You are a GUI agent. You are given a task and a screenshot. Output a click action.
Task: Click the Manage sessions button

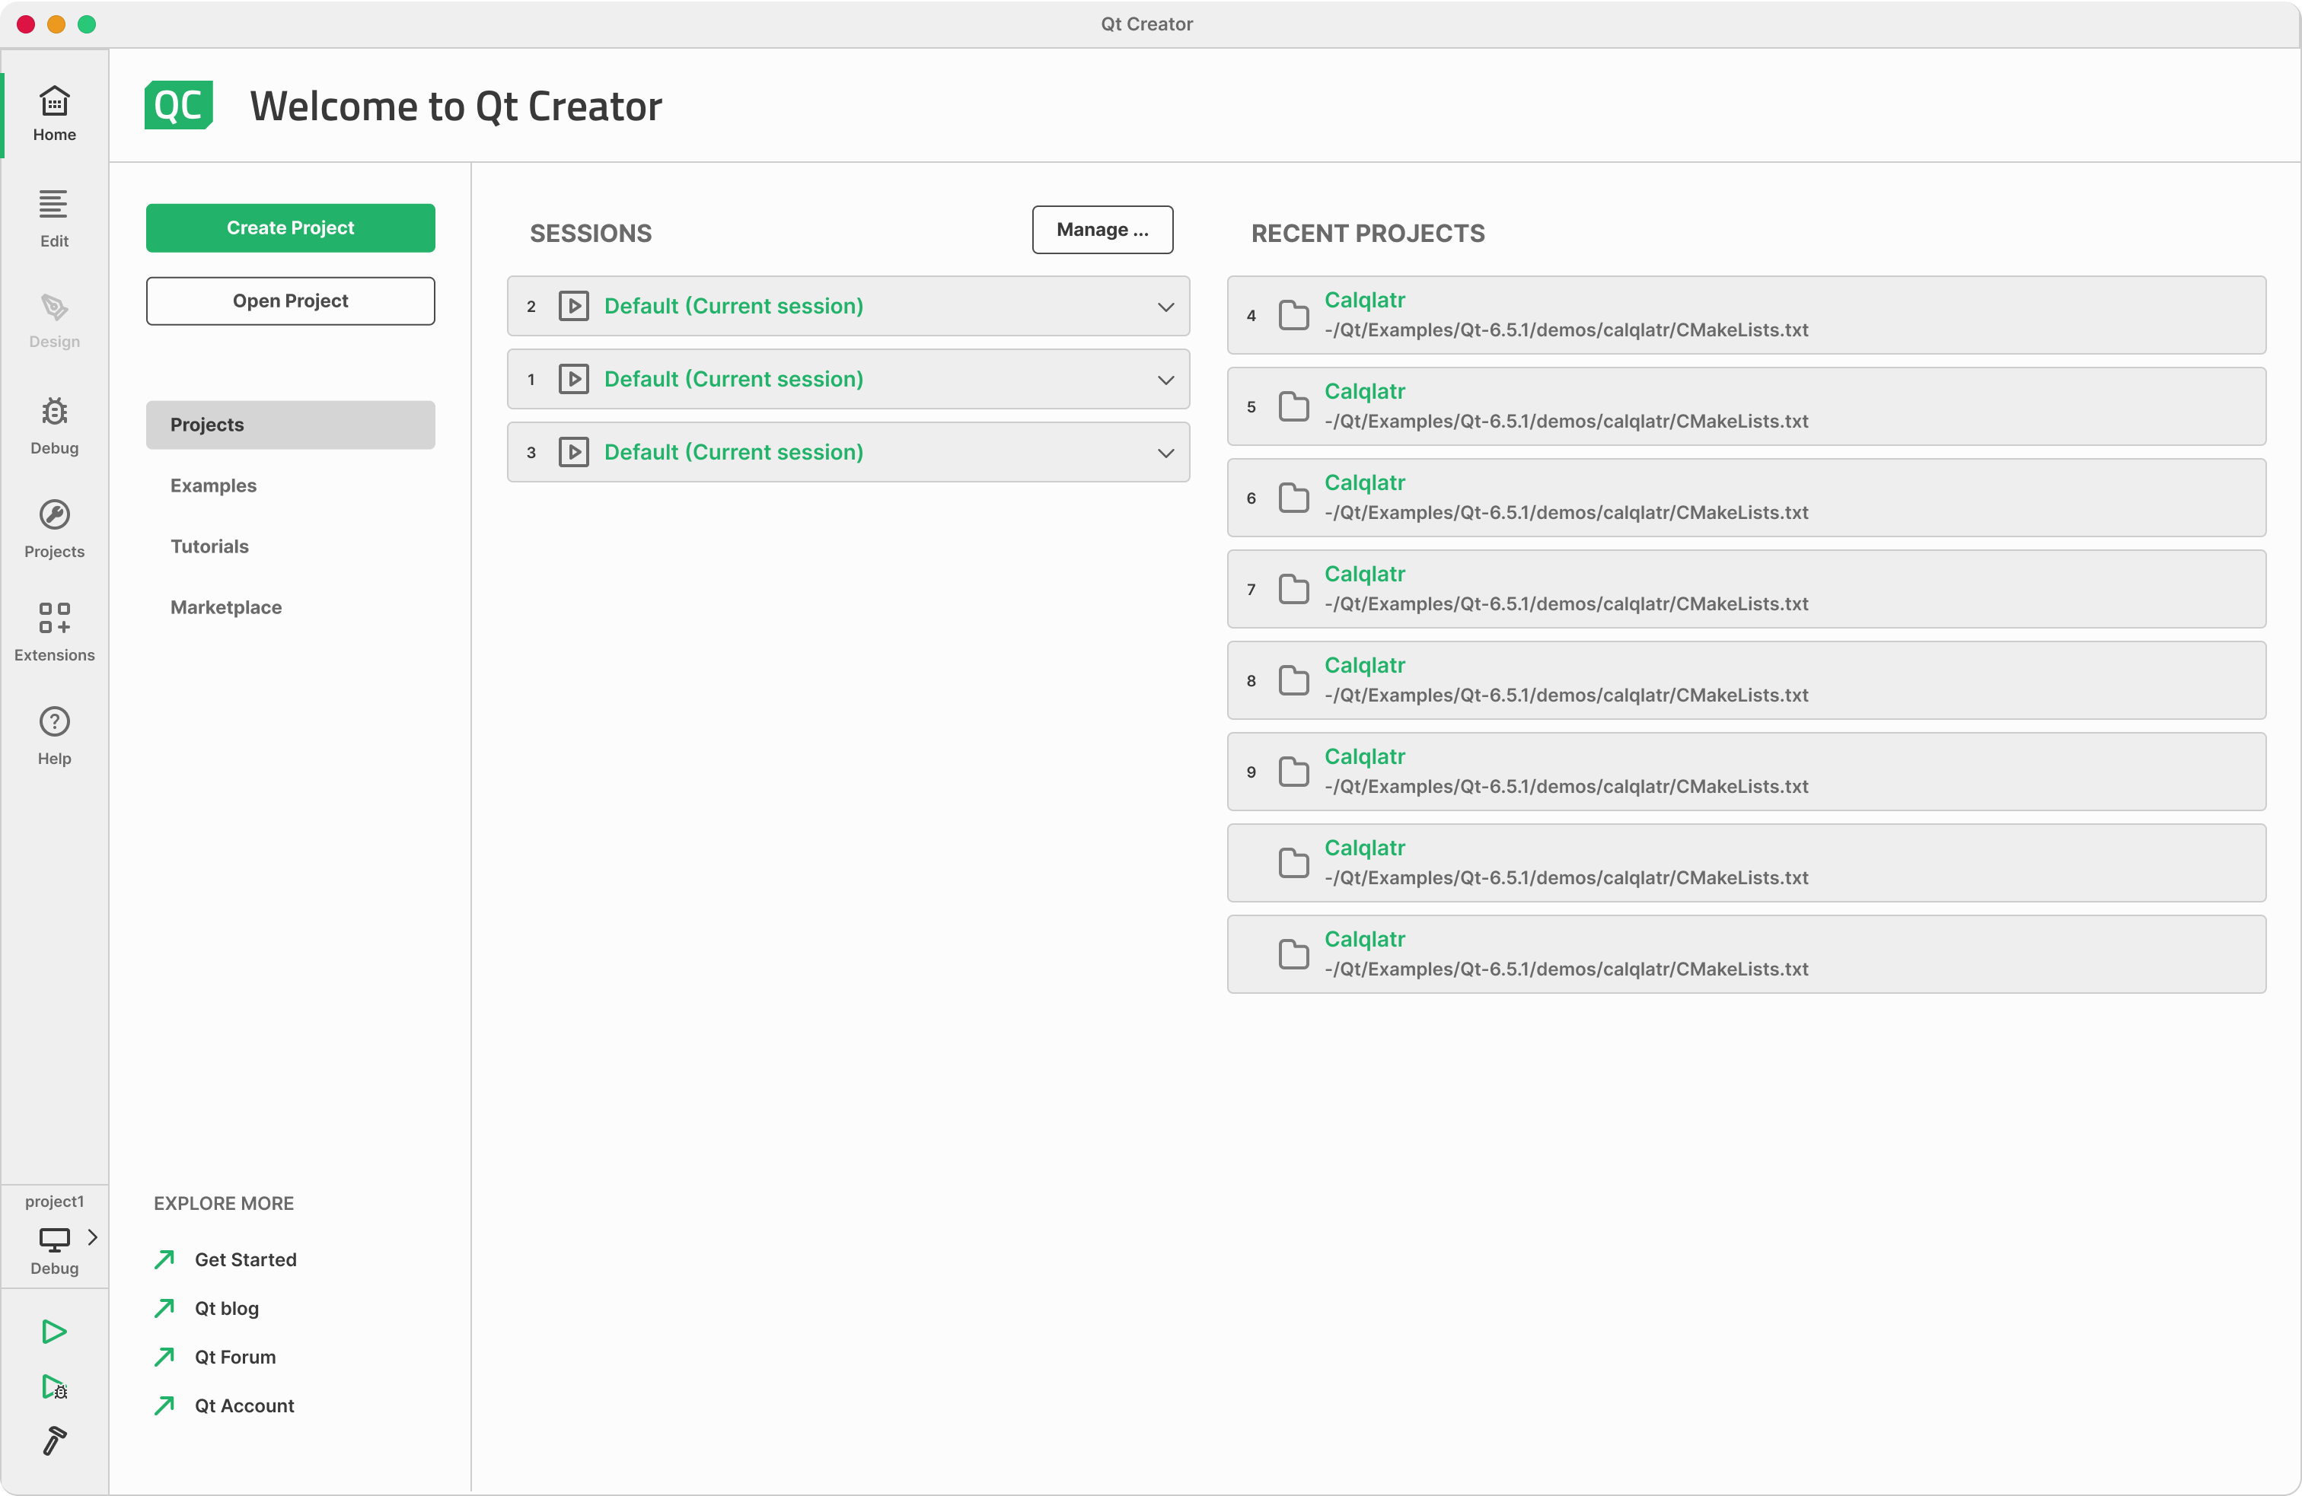point(1102,230)
